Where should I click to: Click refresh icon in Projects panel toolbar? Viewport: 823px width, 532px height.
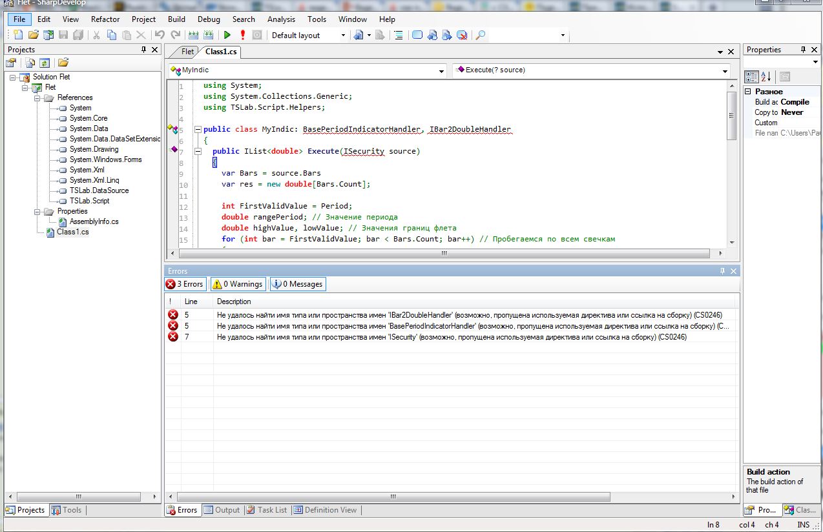click(x=45, y=63)
